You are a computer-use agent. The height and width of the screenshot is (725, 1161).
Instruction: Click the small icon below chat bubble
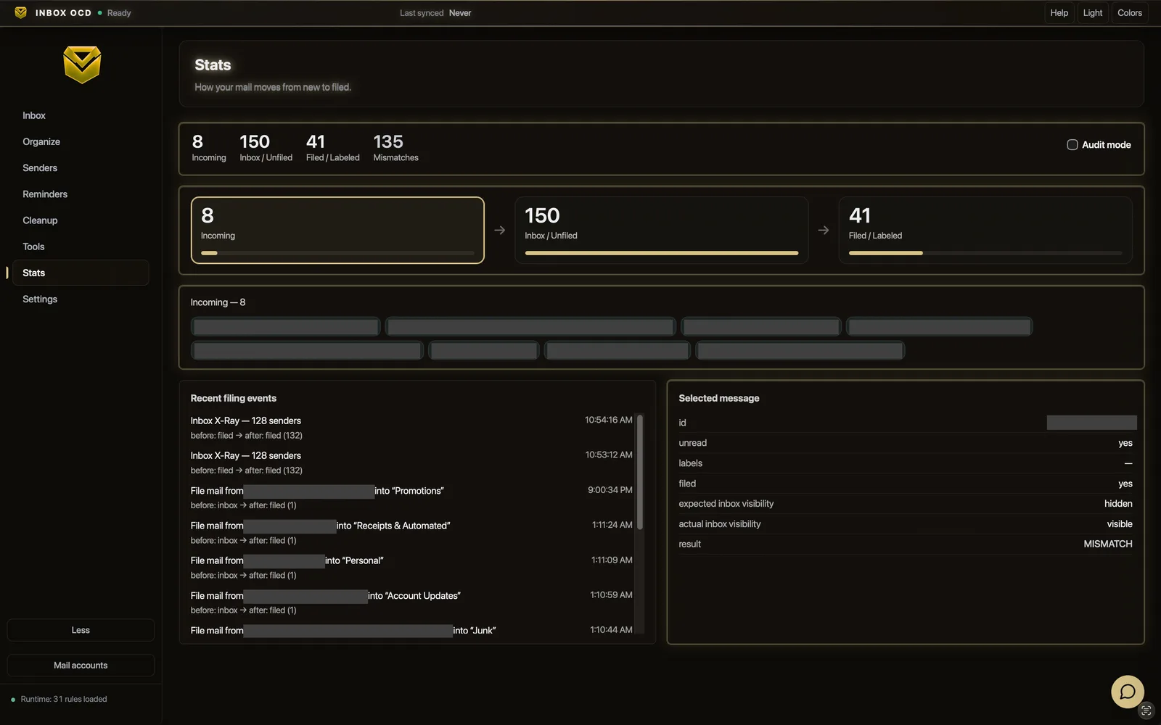(x=1146, y=710)
